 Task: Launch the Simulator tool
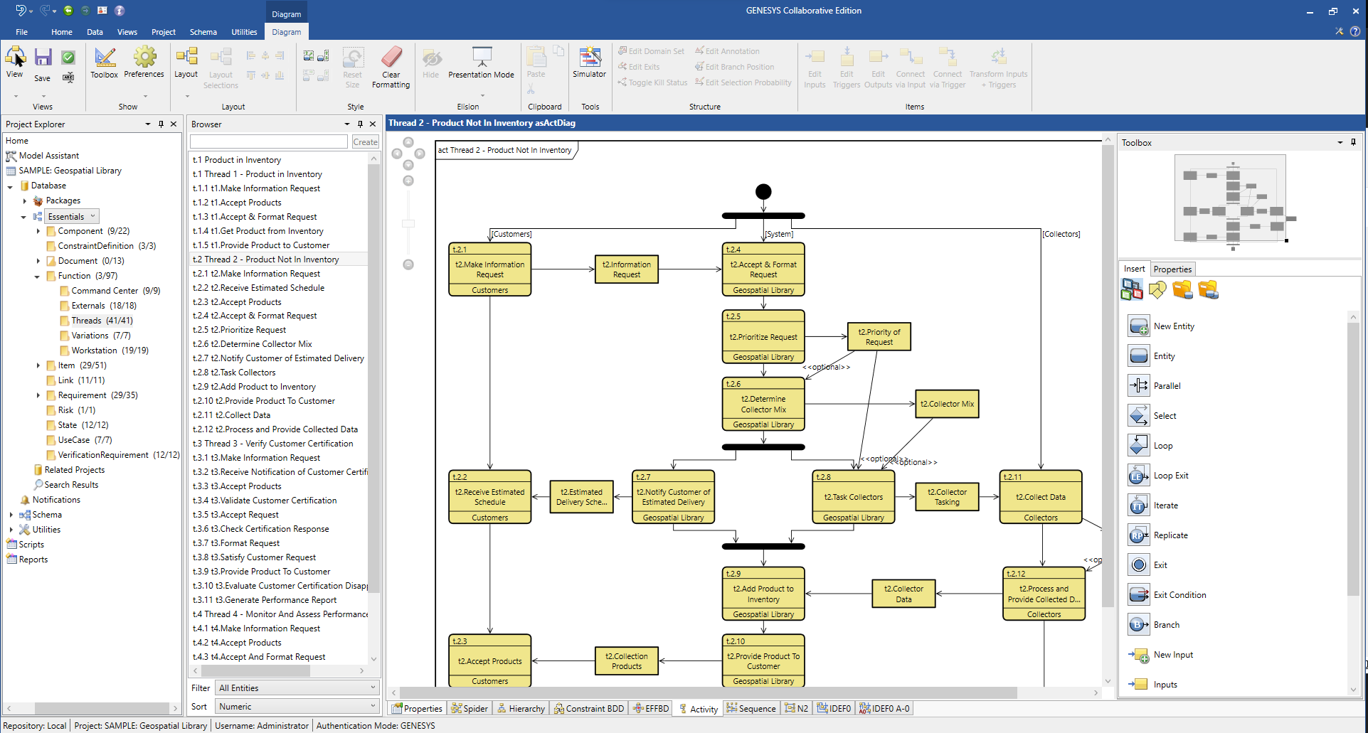point(589,65)
